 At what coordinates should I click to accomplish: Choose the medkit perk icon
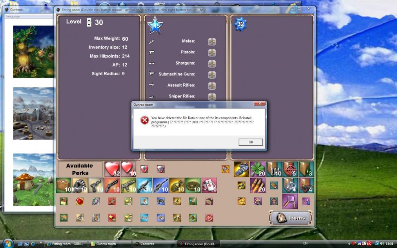tap(209, 185)
